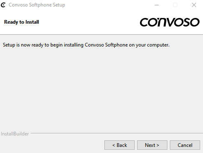The width and height of the screenshot is (203, 153).
Task: Select the word "computer" in the setup message
Action: (x=158, y=45)
